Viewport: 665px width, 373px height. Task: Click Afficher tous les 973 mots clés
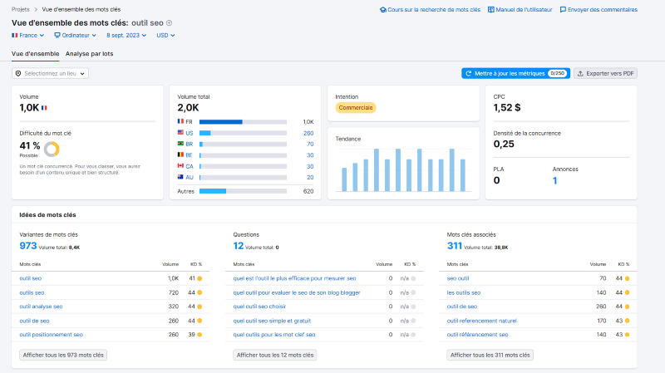pos(63,355)
